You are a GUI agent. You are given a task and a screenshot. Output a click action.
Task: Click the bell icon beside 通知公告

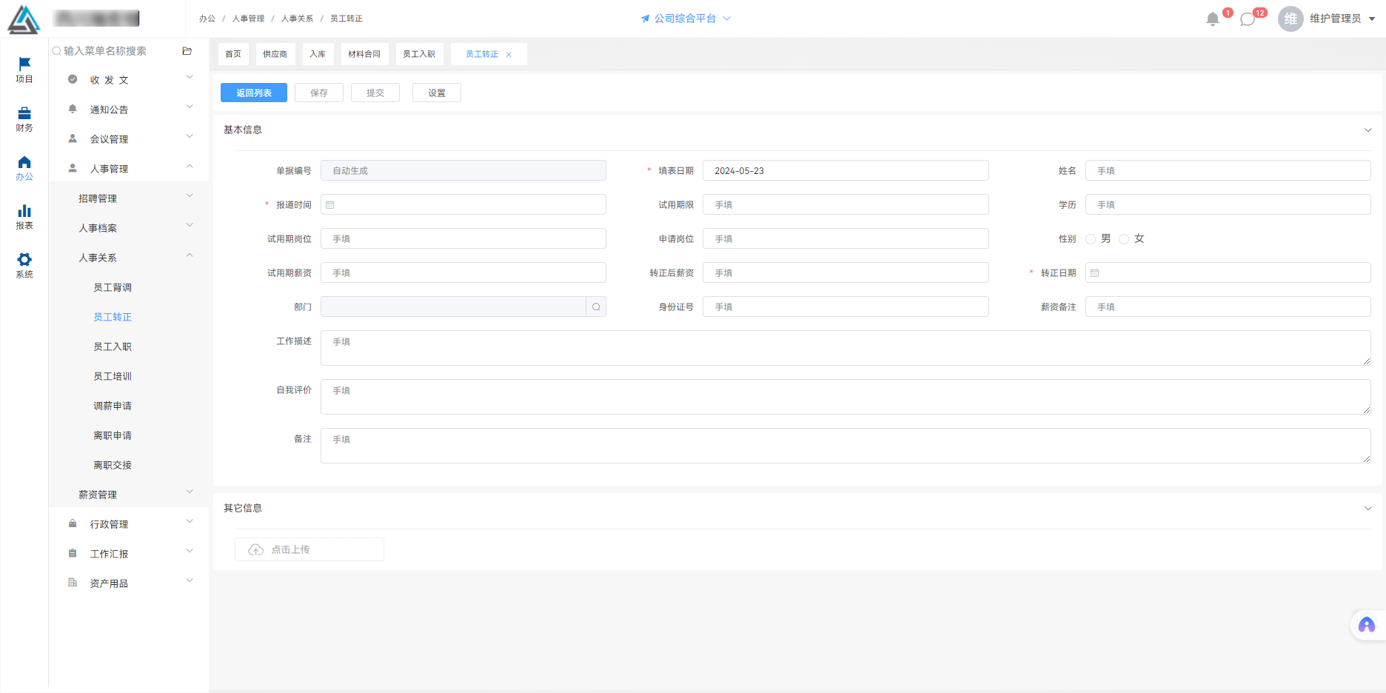tap(73, 109)
